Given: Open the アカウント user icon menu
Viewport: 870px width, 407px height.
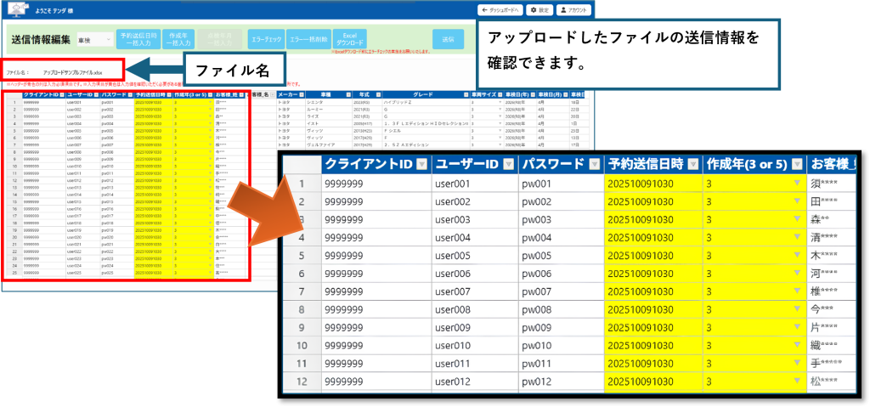Looking at the screenshot, I should pos(573,10).
